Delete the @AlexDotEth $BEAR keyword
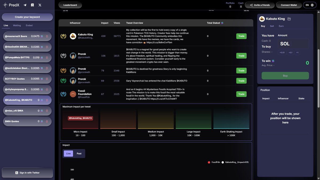 (47, 47)
